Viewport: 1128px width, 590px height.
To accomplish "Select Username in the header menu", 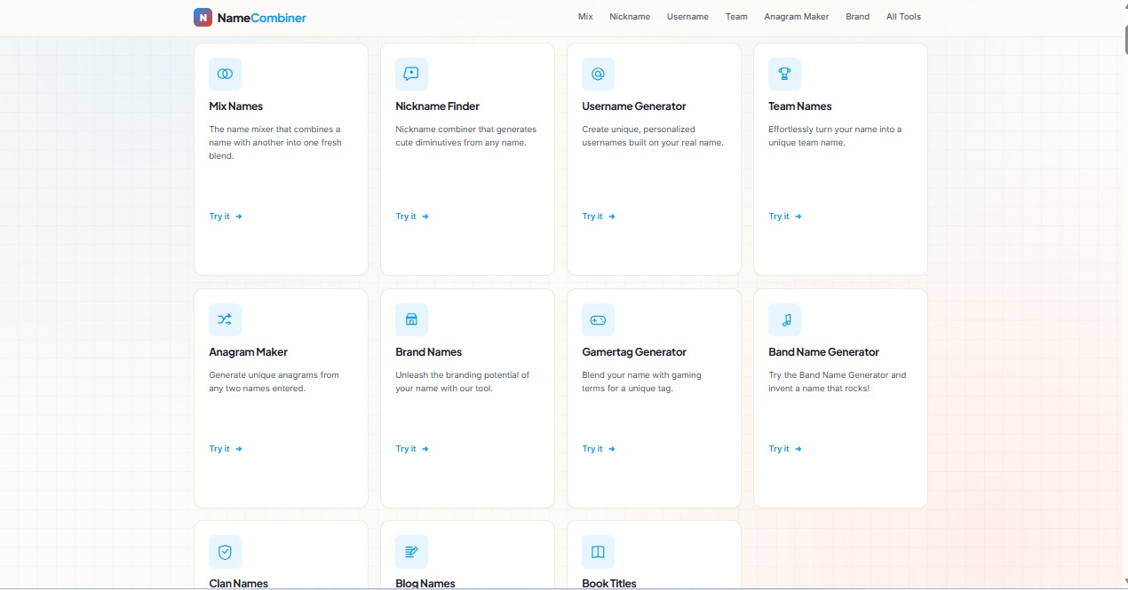I will (x=687, y=17).
